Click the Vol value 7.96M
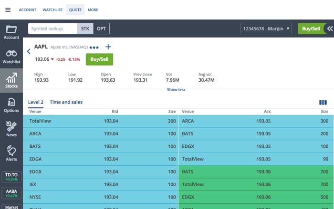Image resolution: width=334 pixels, height=209 pixels. tap(173, 80)
